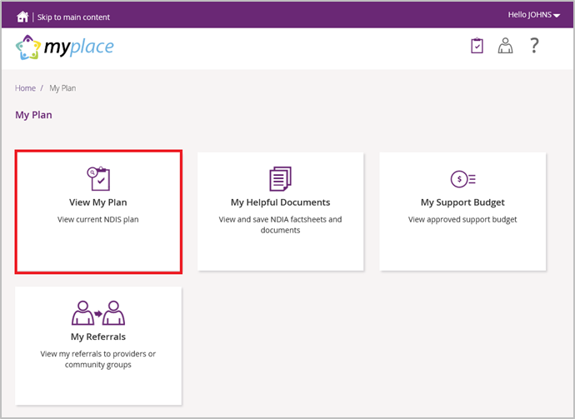Click 'View approved support budget' text
The image size is (575, 419).
[462, 220]
